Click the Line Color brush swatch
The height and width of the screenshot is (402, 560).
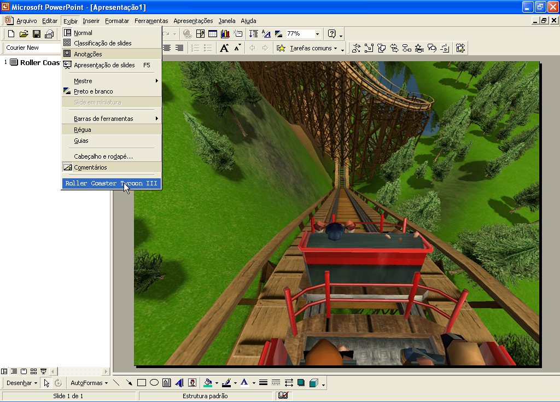coord(226,383)
